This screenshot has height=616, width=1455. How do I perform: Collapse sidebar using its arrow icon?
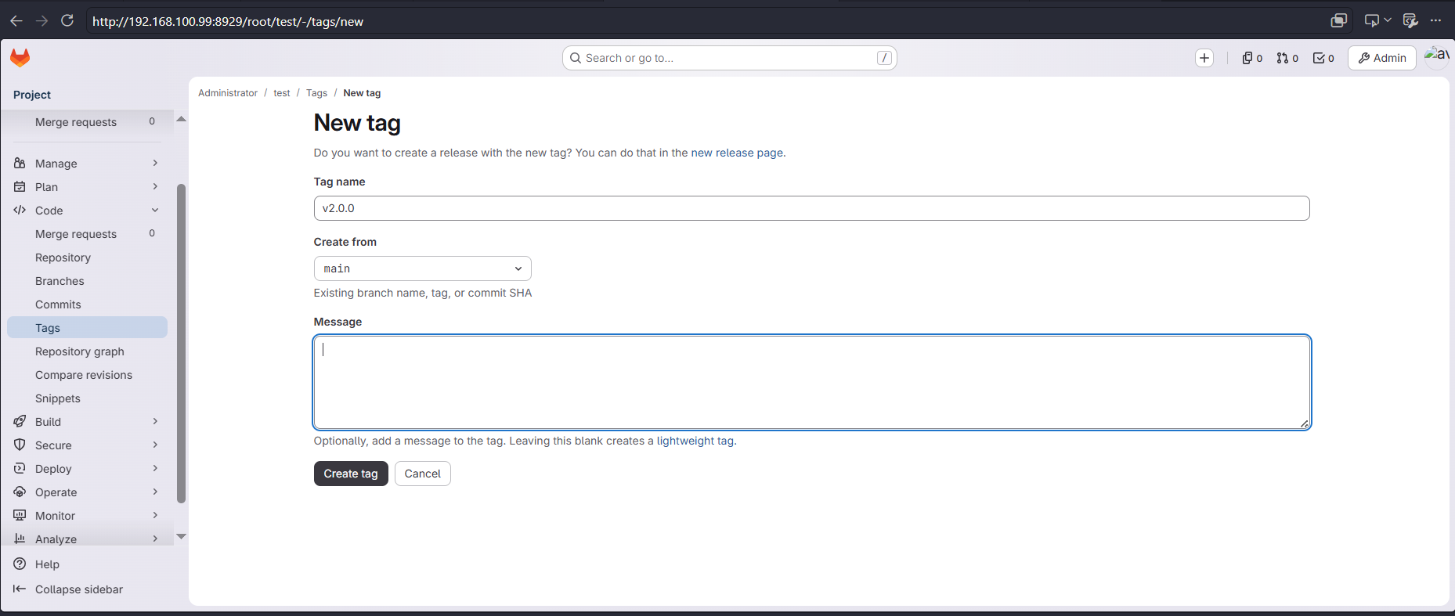[20, 589]
